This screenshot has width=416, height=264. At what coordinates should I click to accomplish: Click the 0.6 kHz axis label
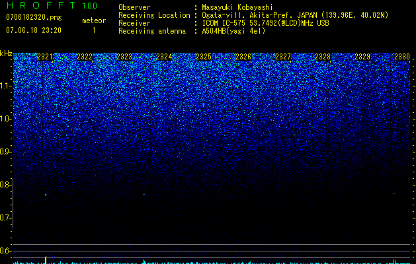click(x=5, y=251)
